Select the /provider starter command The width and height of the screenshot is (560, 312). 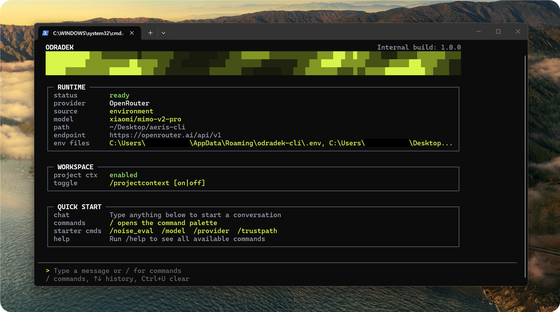(211, 231)
